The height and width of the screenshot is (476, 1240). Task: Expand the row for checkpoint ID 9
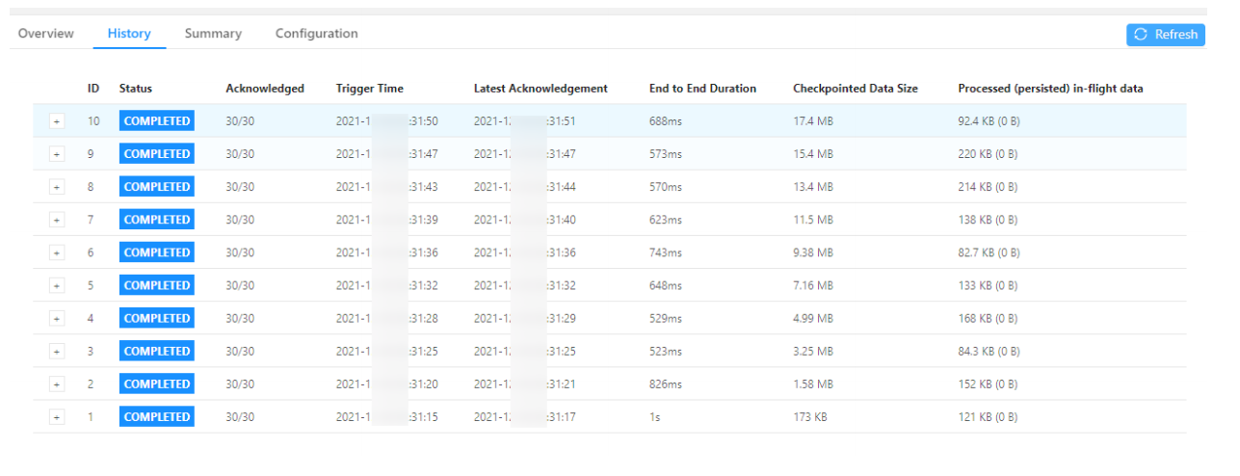tap(57, 154)
